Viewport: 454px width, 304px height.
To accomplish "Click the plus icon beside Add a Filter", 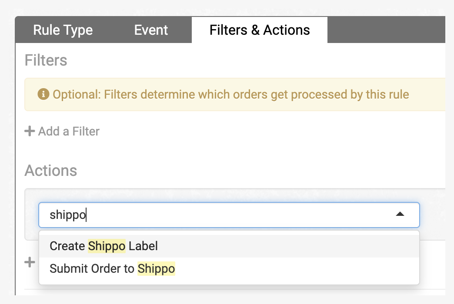I will pos(30,131).
